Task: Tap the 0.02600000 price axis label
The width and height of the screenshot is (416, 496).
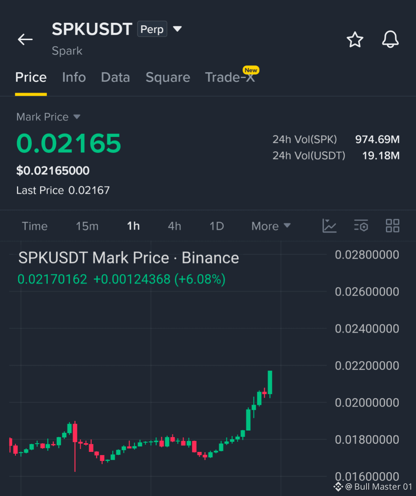Action: click(x=367, y=292)
